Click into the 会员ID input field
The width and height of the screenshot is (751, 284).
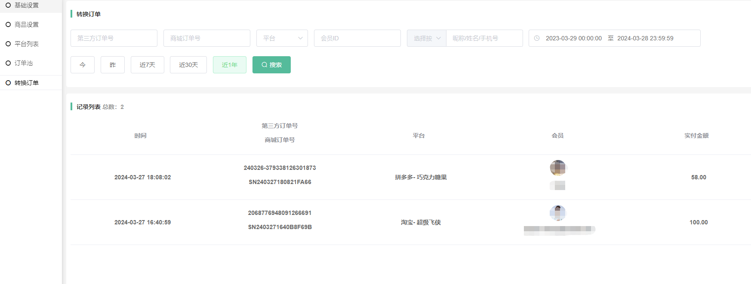click(x=357, y=38)
